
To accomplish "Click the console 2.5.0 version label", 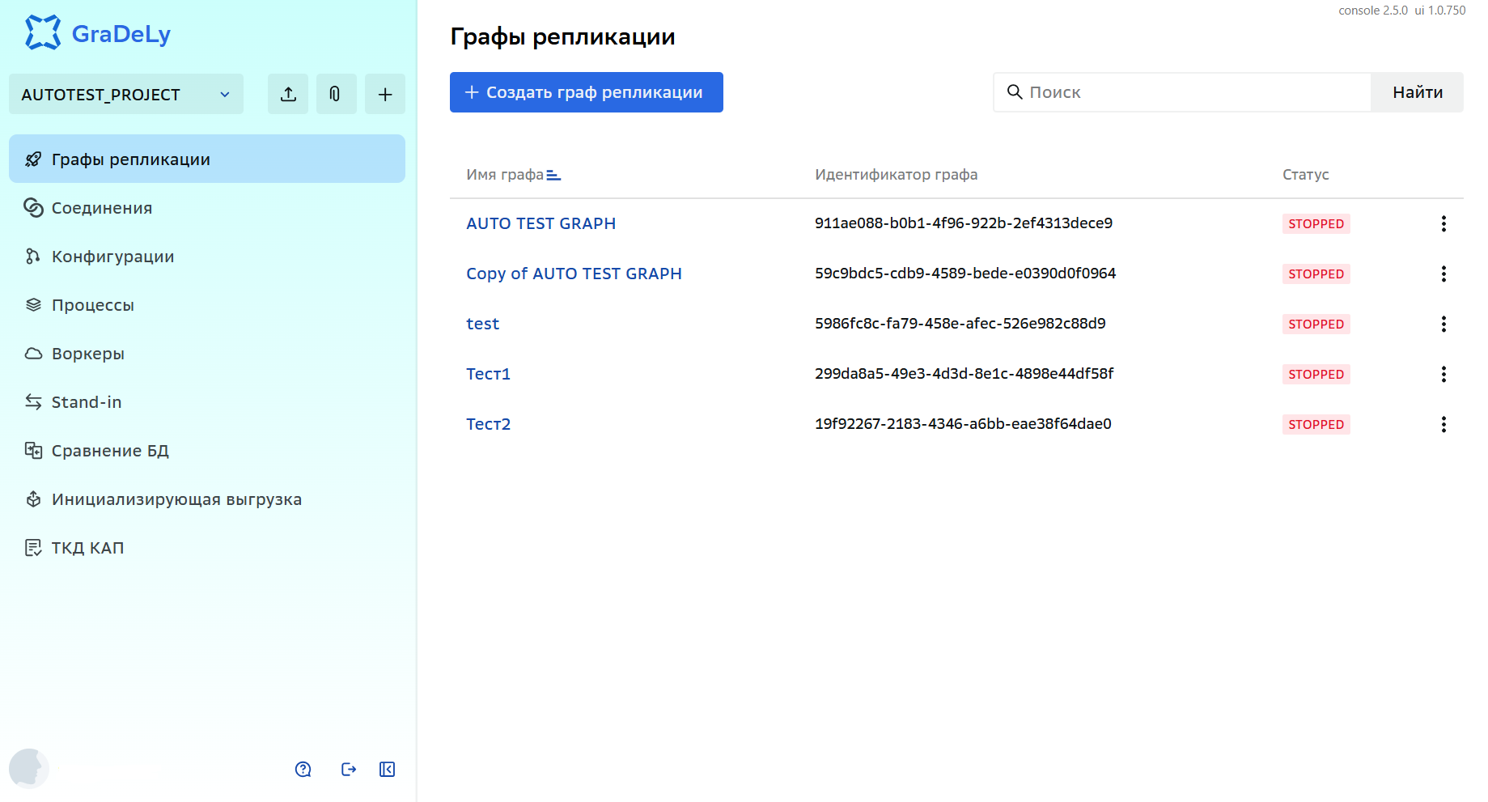I will point(1372,11).
